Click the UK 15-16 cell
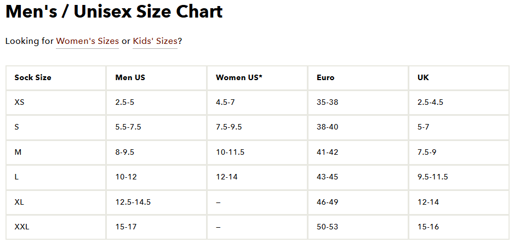The image size is (514, 242). point(428,227)
